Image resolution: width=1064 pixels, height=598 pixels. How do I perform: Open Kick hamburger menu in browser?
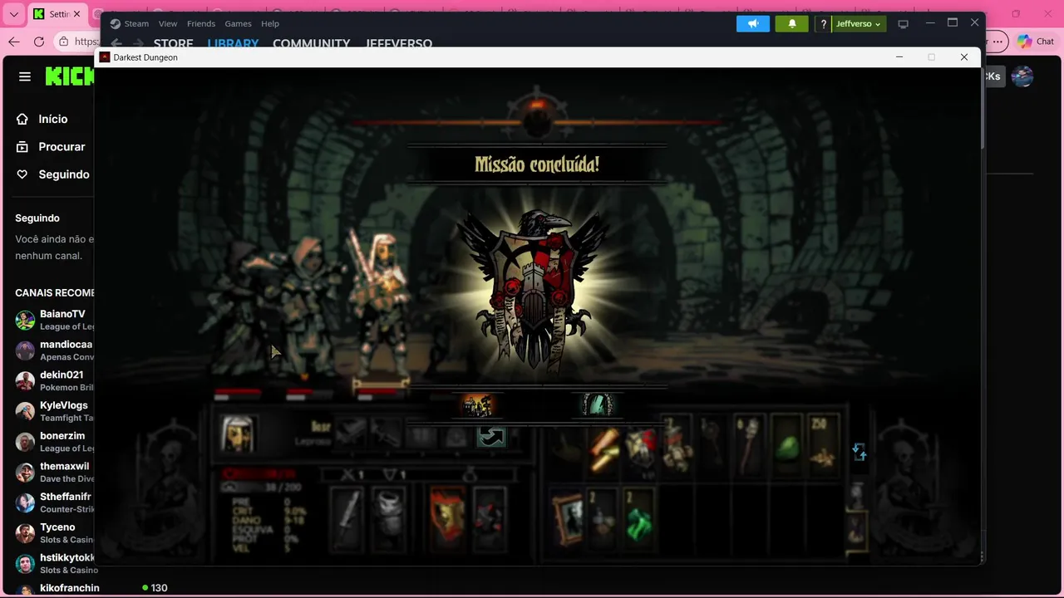coord(25,76)
